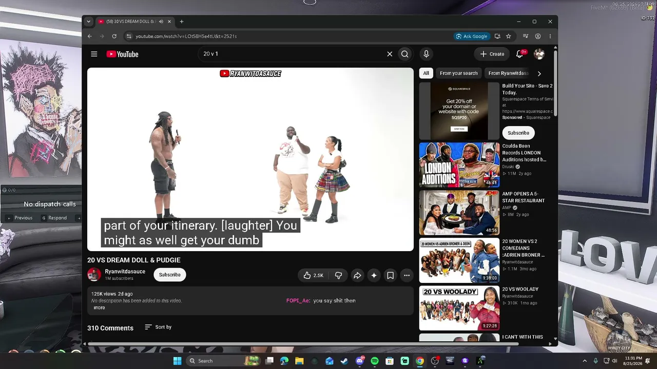
Task: Subscribe on the Squarespace sponsored card
Action: pyautogui.click(x=518, y=133)
